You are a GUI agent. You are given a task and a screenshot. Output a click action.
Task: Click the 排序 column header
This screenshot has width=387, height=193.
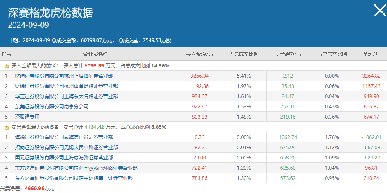point(7,54)
